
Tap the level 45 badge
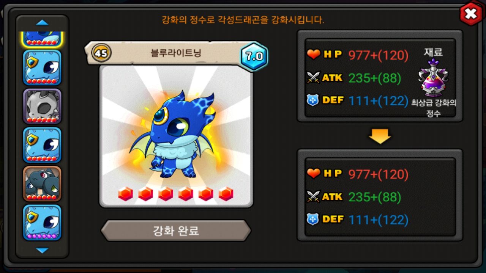click(101, 53)
